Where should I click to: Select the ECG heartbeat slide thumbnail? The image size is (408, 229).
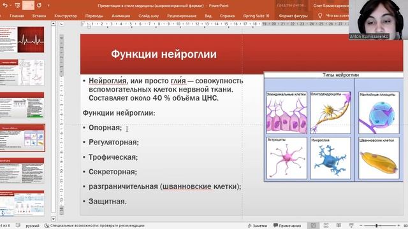pyautogui.click(x=22, y=39)
